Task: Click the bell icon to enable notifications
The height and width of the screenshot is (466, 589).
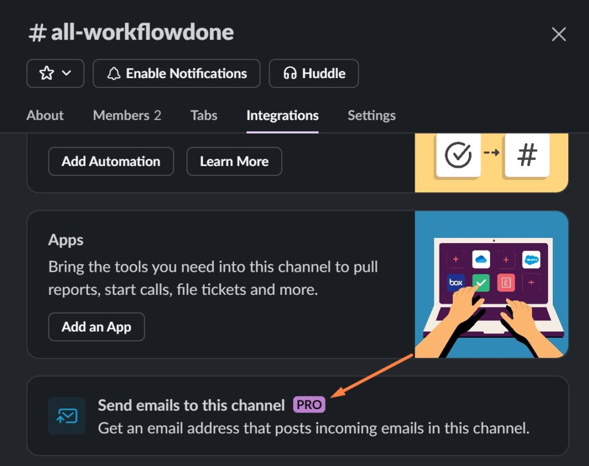Action: [114, 74]
